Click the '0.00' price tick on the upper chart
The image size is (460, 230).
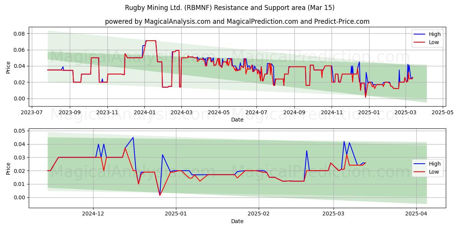(x=20, y=99)
